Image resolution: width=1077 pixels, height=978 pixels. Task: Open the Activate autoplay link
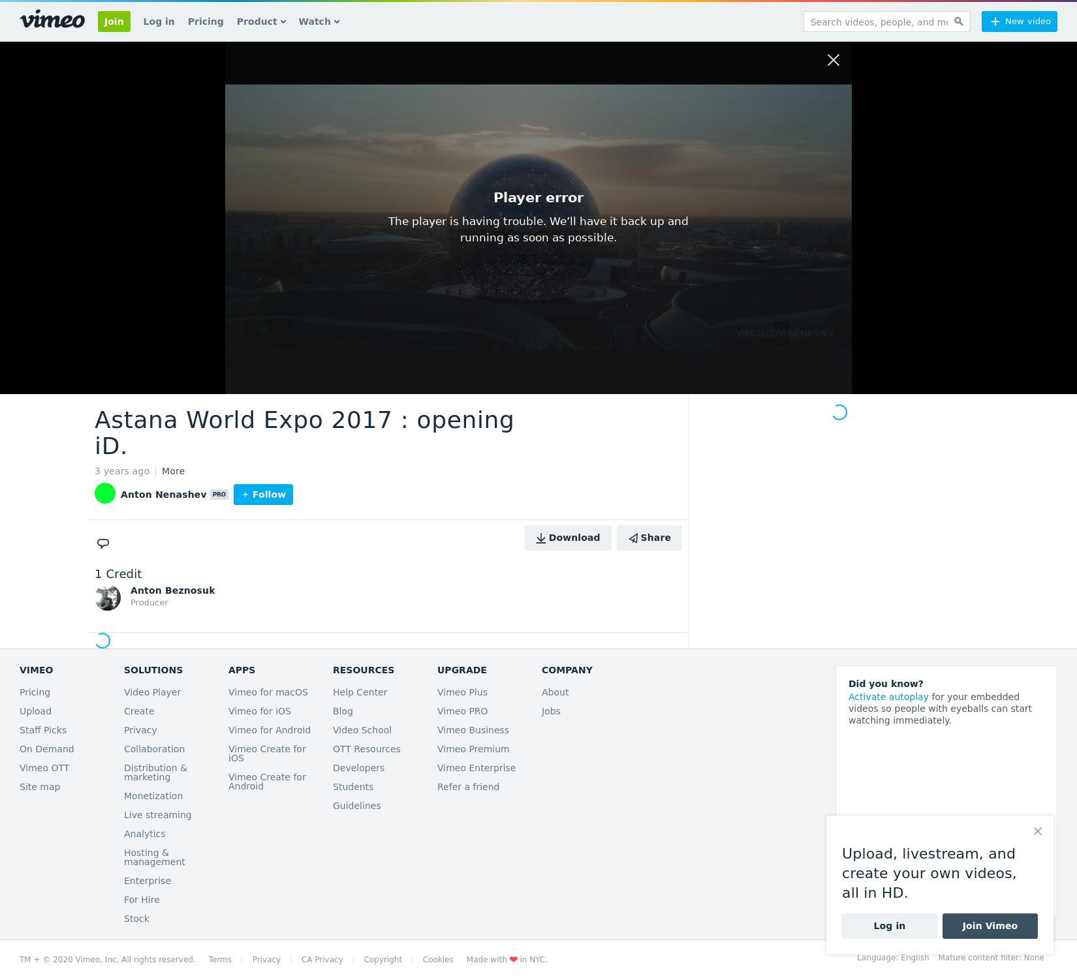click(888, 697)
